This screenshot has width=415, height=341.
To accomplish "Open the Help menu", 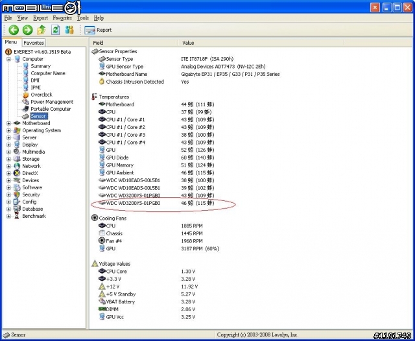I will tap(99, 18).
